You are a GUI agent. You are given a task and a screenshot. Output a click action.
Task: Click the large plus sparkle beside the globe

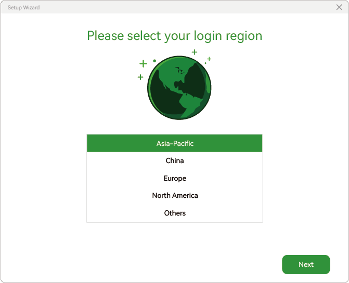[143, 64]
